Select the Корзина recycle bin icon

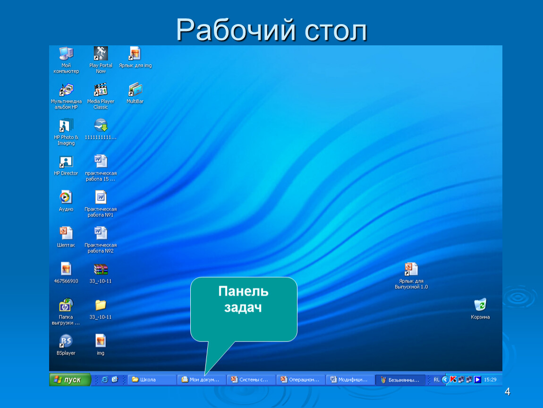tap(480, 305)
